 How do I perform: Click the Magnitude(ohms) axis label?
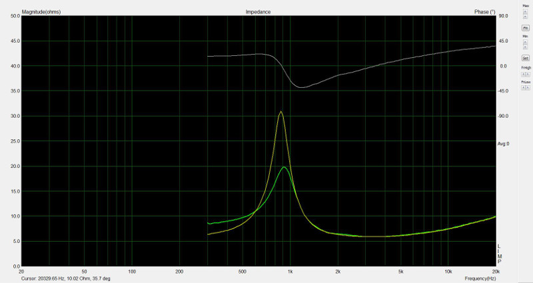(x=41, y=12)
